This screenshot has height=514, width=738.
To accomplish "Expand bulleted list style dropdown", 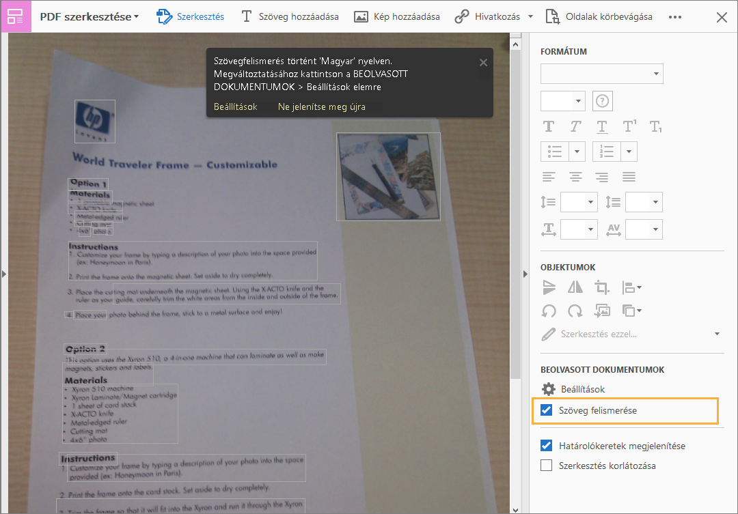I will pyautogui.click(x=577, y=152).
